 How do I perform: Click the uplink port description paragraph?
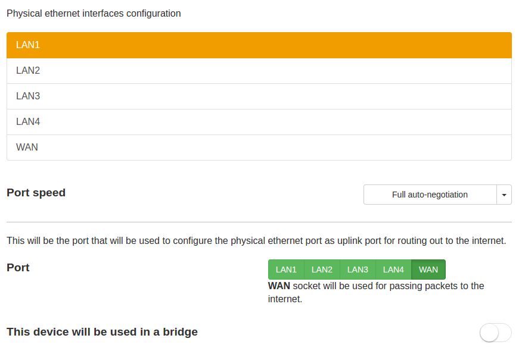pos(256,241)
